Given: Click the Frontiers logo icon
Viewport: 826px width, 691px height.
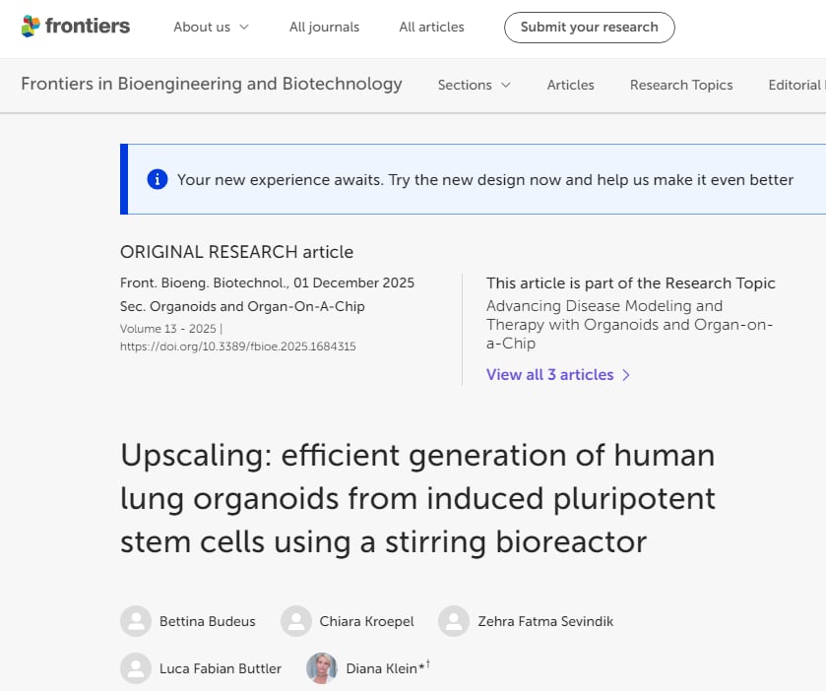Looking at the screenshot, I should click(x=31, y=27).
